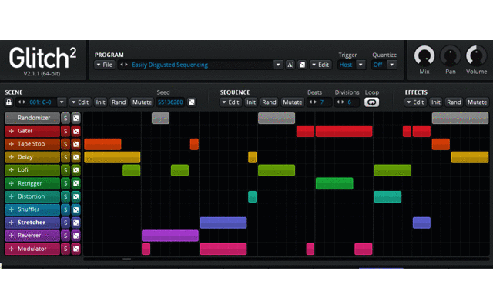Open the Quantize dropdown

(392, 65)
